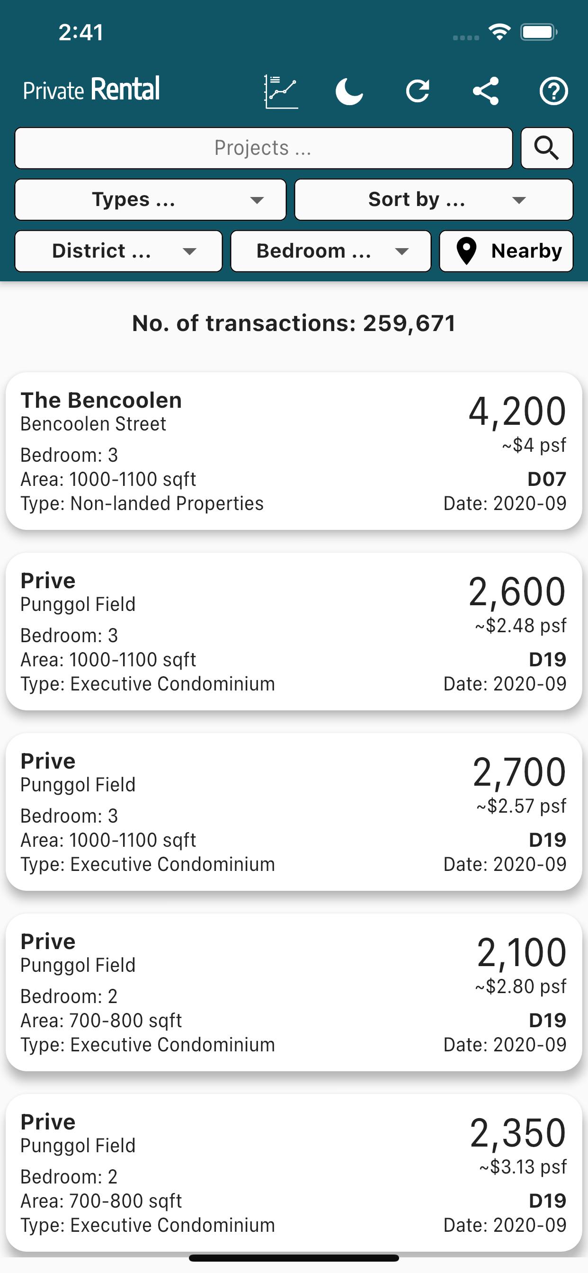Select the Prive listing priced 2,600
The height and width of the screenshot is (1273, 588).
tap(294, 632)
